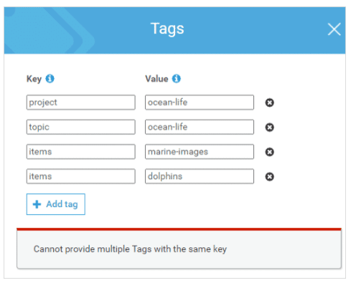Click the ocean-life value for topic
Viewport: 351px width, 288px height.
(200, 127)
